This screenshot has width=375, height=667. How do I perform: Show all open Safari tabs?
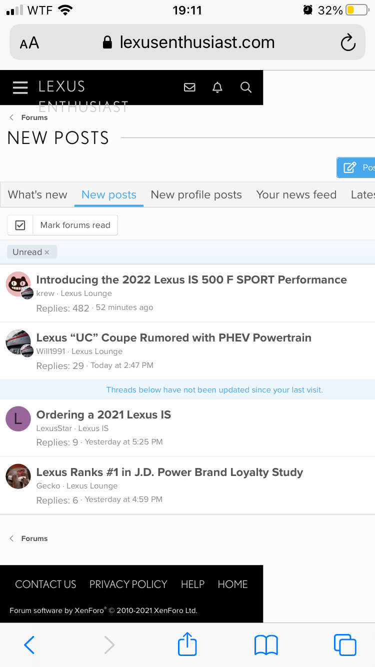point(344,644)
